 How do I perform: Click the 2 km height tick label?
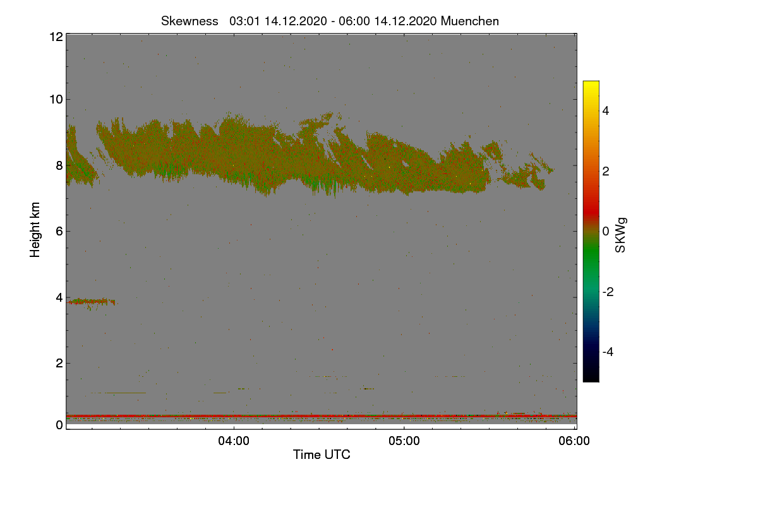(59, 363)
